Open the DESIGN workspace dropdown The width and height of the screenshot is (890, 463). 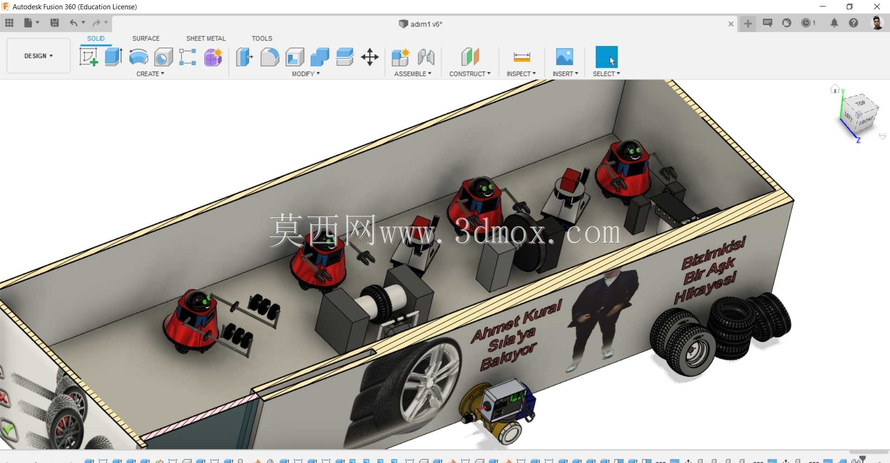(39, 56)
